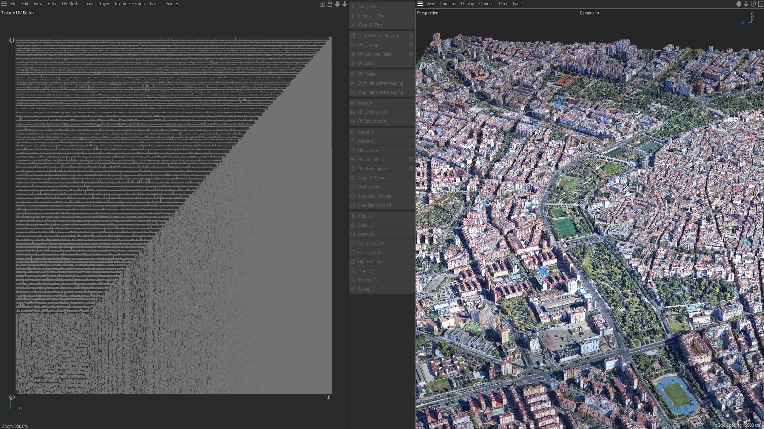Open UV Unwrap settings gear
Image resolution: width=764 pixels, height=429 pixels.
pyautogui.click(x=411, y=45)
